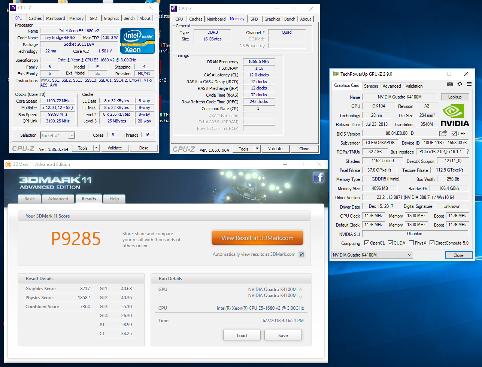
Task: Open SPD tab in CPU-Z Memory window
Action: pyautogui.click(x=254, y=19)
